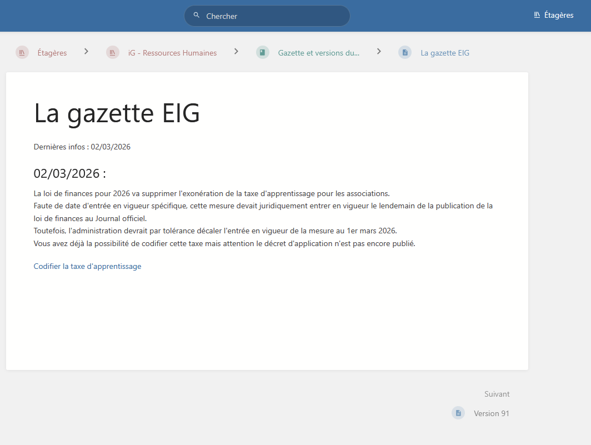Open Gazette et versions du... book link
Image resolution: width=591 pixels, height=445 pixels.
point(318,53)
